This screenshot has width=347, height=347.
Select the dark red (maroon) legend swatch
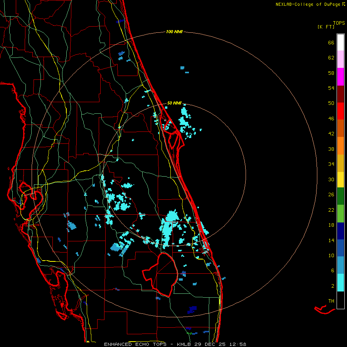pos(340,94)
